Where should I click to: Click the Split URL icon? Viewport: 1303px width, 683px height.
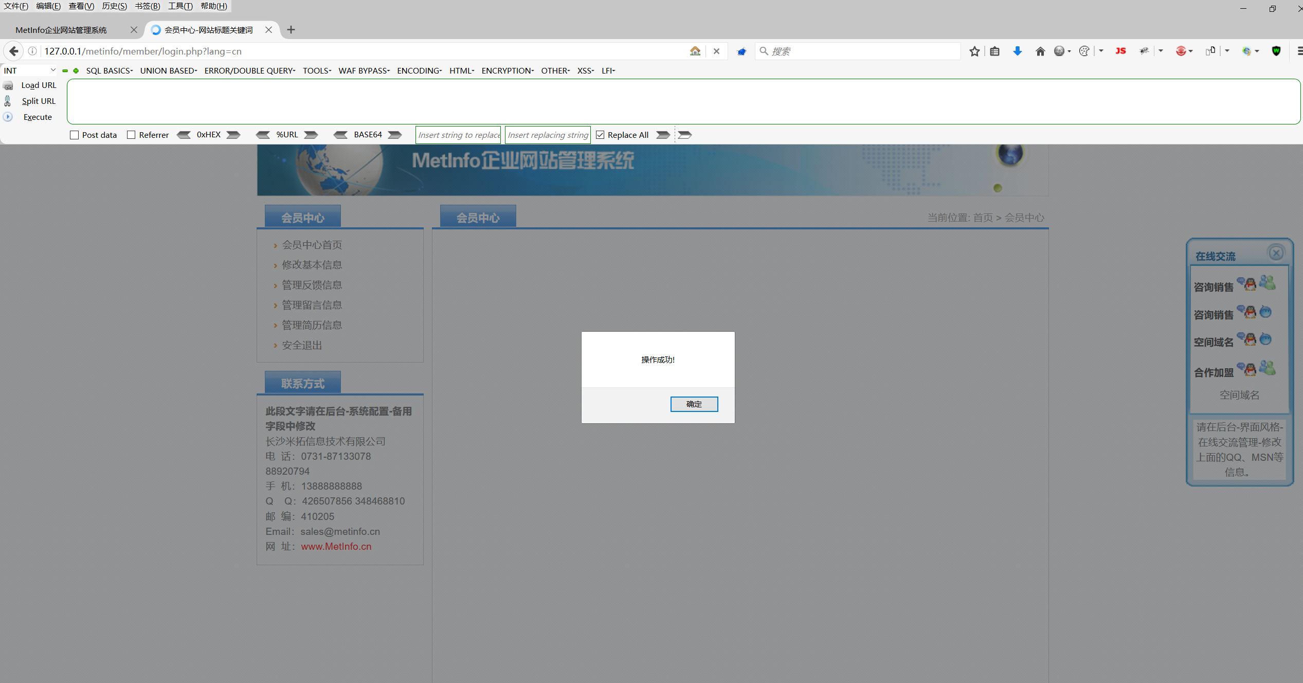(8, 101)
